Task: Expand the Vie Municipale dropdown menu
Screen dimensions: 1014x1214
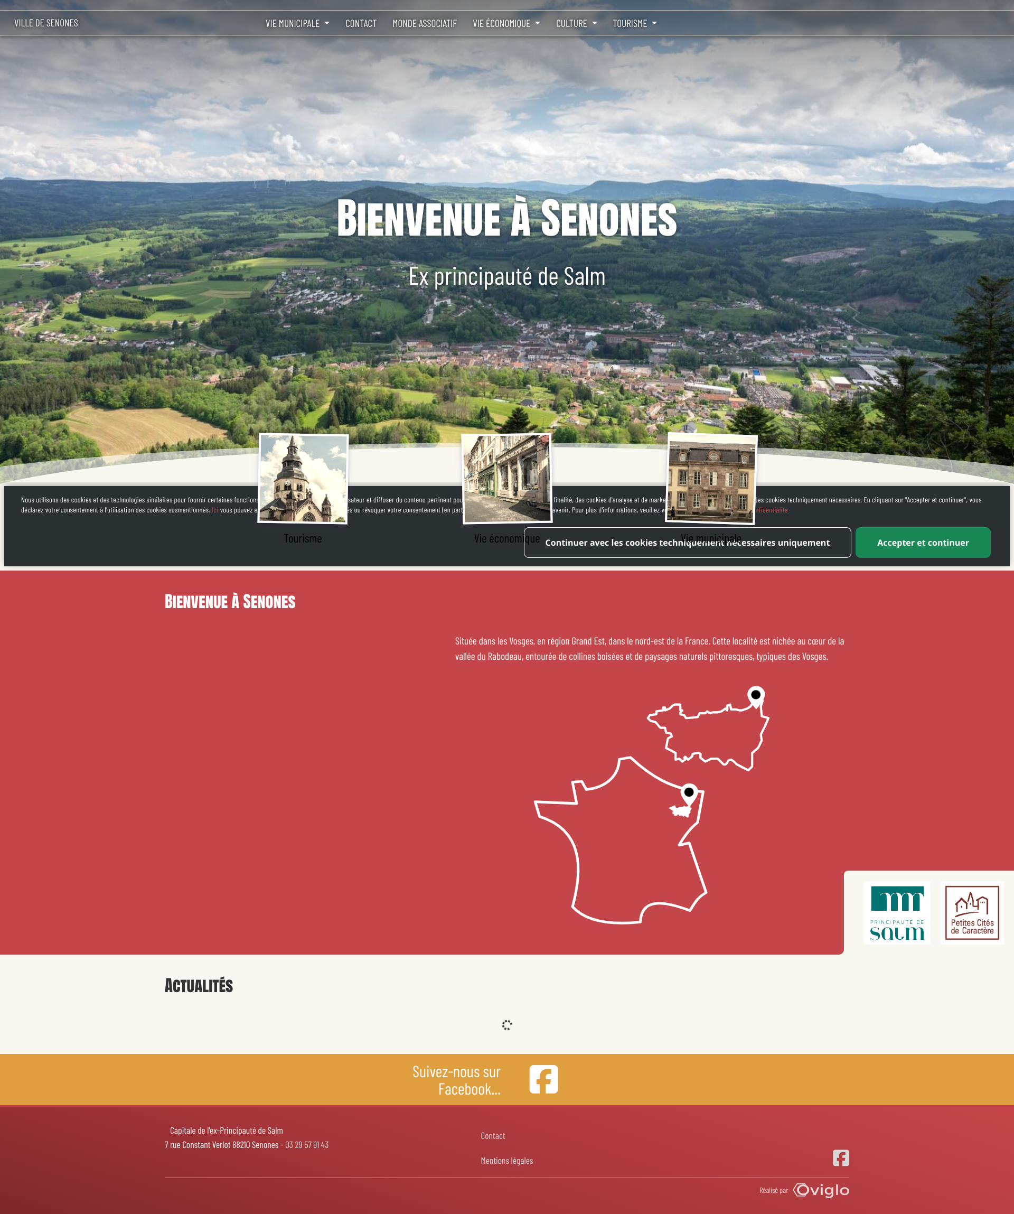Action: [297, 24]
